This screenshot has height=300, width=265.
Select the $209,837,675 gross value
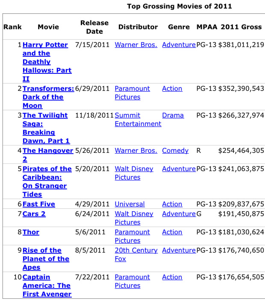[241, 204]
